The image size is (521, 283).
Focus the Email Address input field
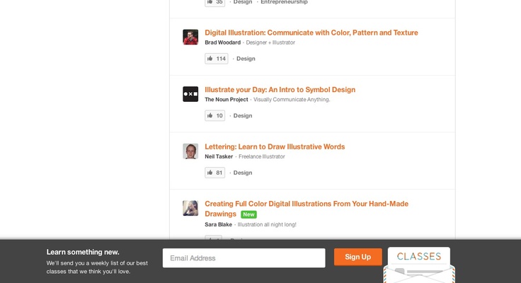(x=244, y=258)
